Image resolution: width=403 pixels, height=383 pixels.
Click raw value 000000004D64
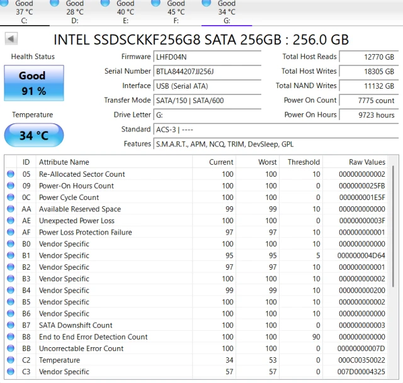pyautogui.click(x=361, y=255)
